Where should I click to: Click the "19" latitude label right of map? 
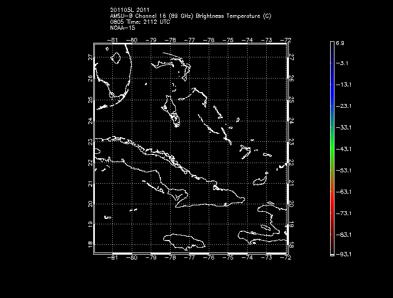(x=292, y=225)
